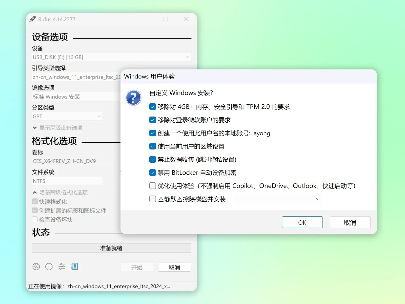Click the blue question mark dialog icon
405x304 pixels.
pyautogui.click(x=133, y=98)
